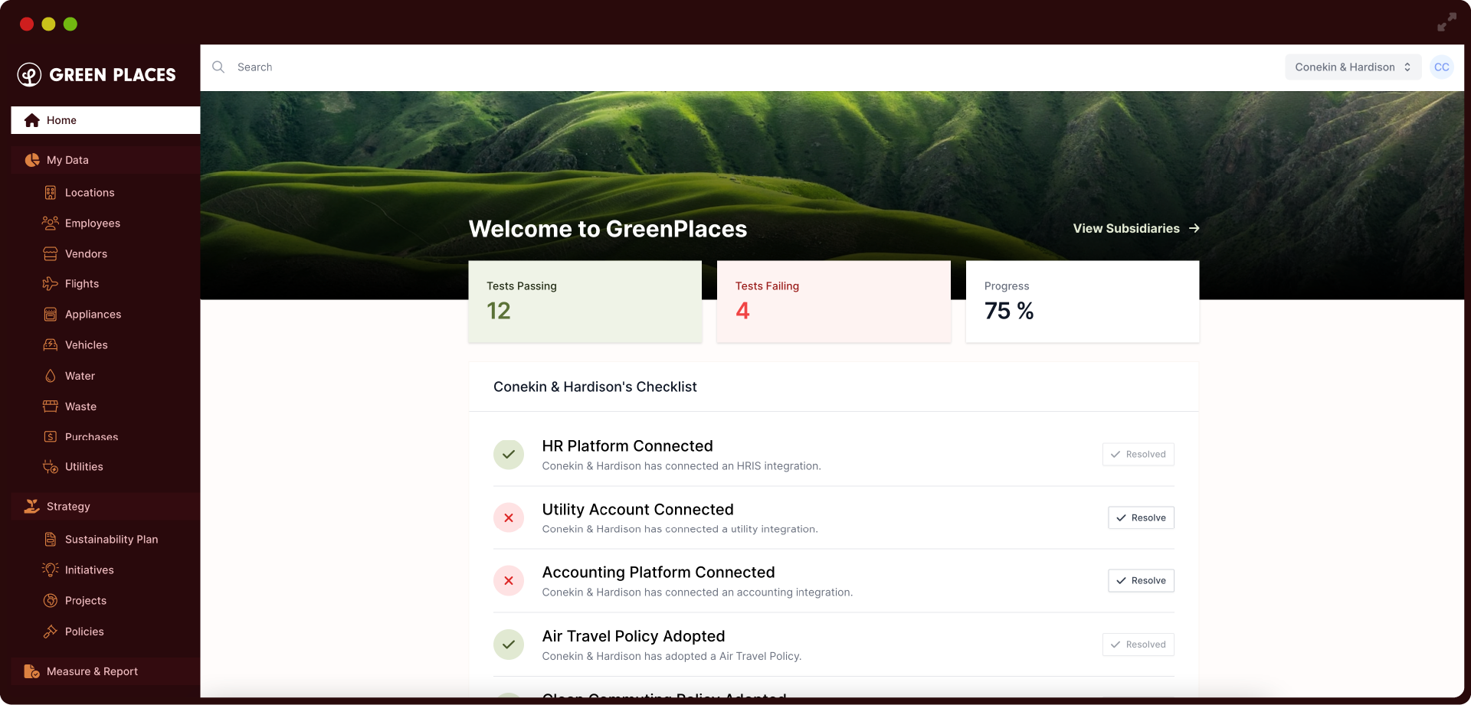
Task: Click the Vendors storefront icon
Action: tap(51, 253)
